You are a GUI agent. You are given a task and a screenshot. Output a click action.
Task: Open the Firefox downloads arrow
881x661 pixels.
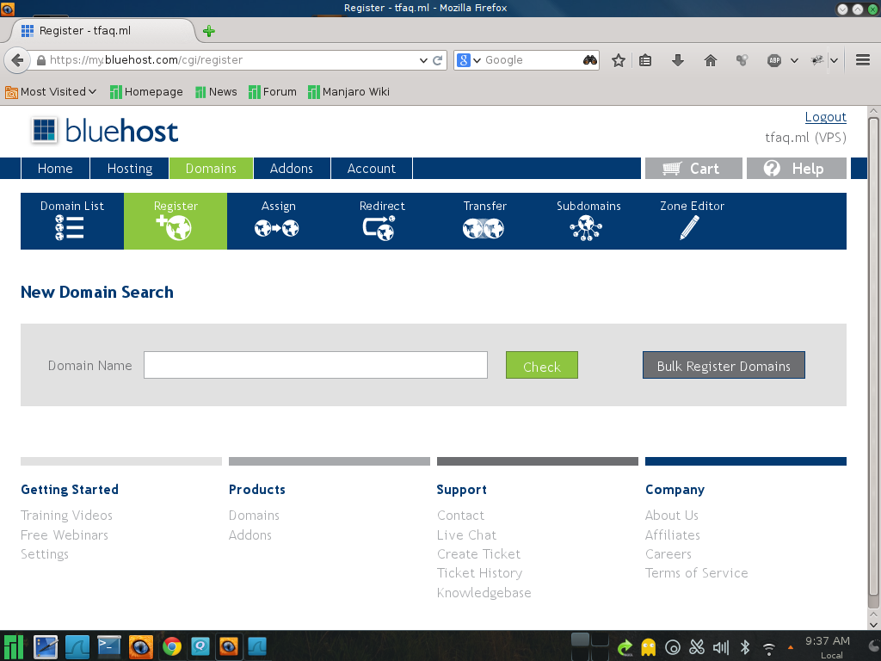678,60
